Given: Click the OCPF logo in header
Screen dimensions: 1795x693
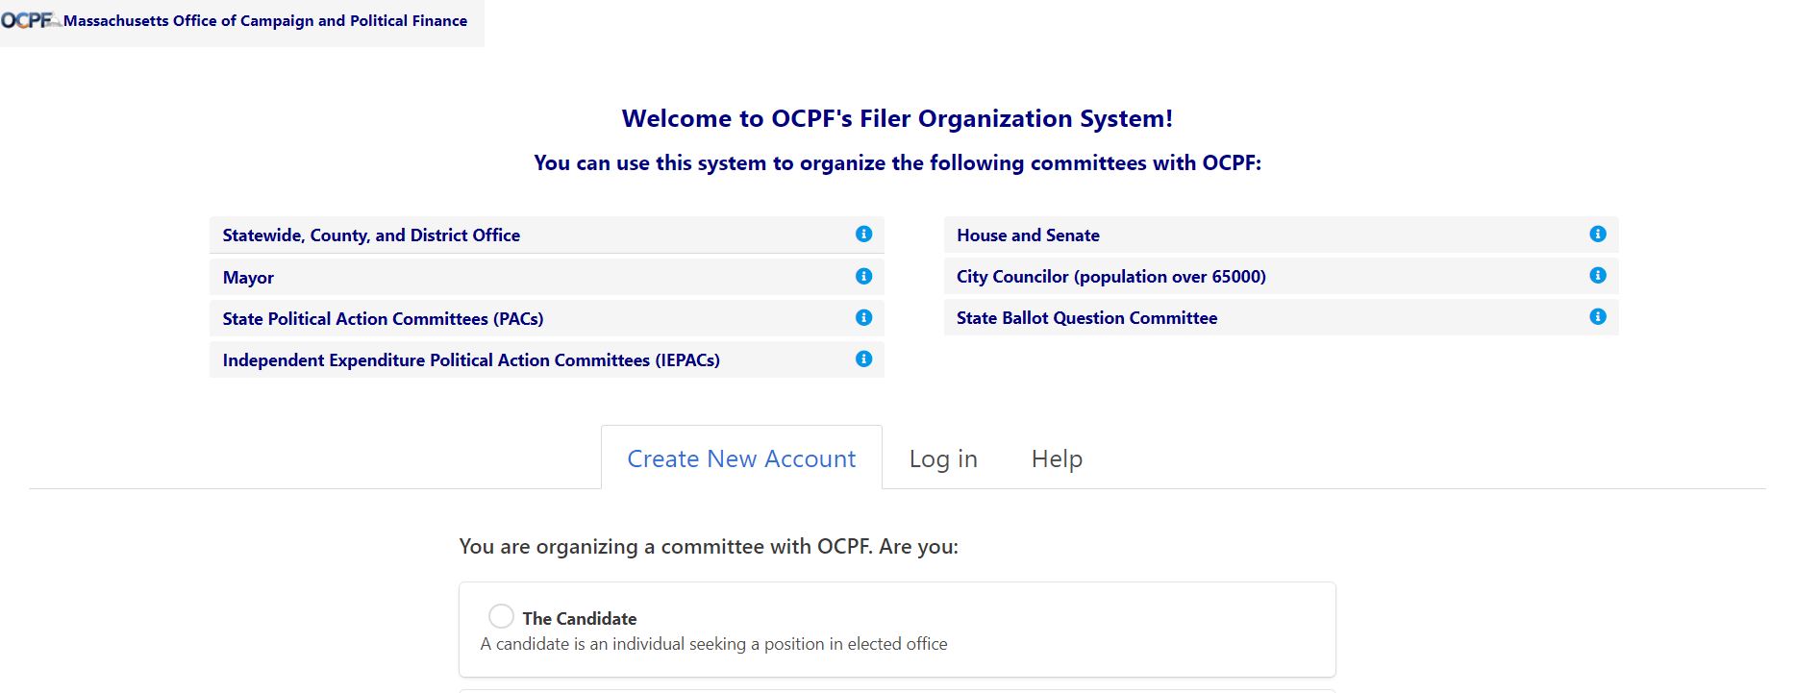Looking at the screenshot, I should (30, 20).
